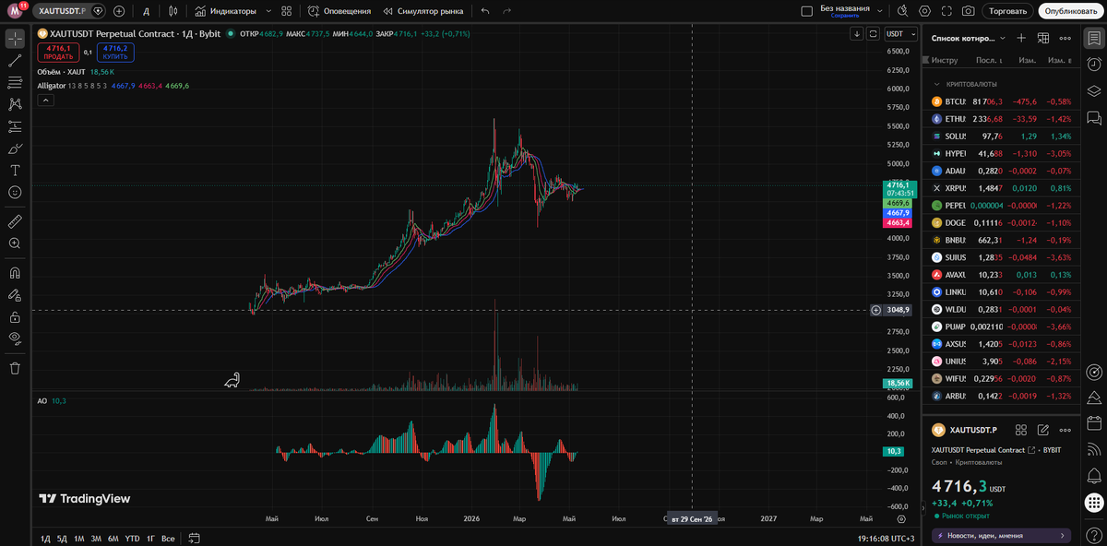The image size is (1107, 546).
Task: Expand Список котировок watchlist dropdown
Action: [x=969, y=38]
